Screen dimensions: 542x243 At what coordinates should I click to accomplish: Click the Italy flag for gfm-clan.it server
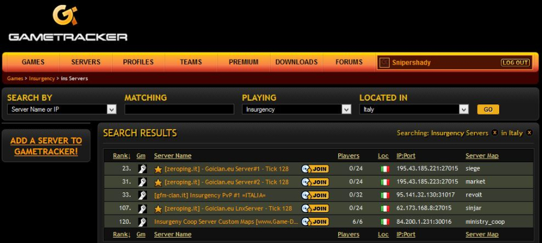point(384,195)
